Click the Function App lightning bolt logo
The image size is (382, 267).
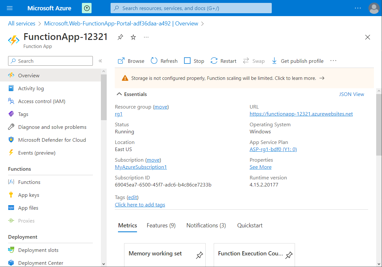(14, 40)
